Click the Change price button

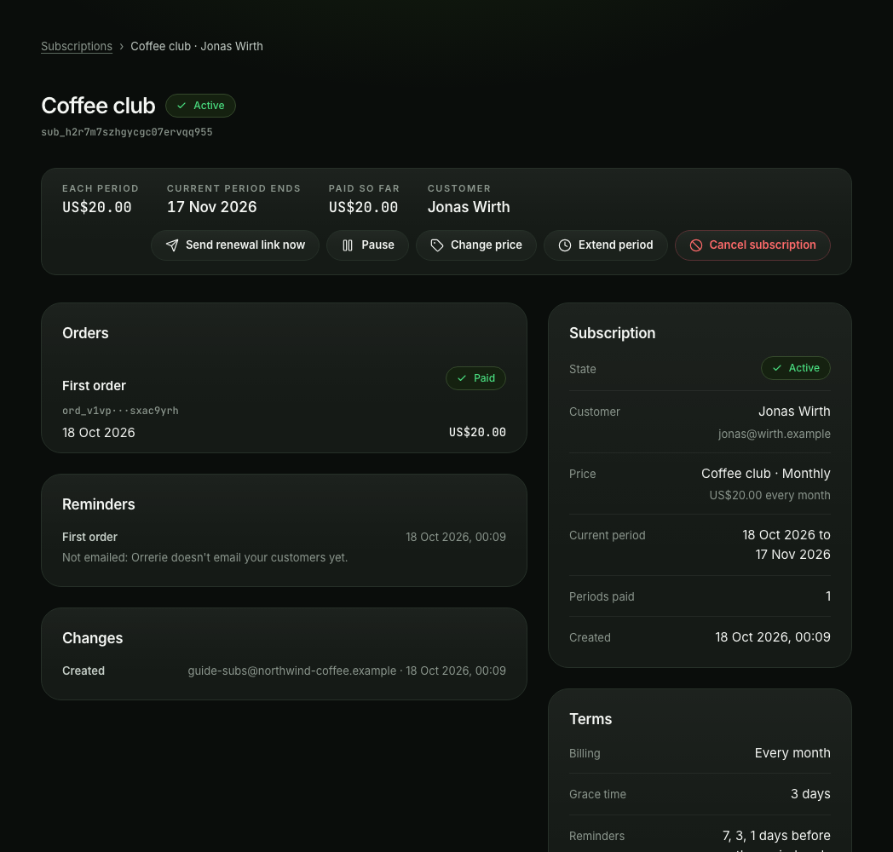476,245
